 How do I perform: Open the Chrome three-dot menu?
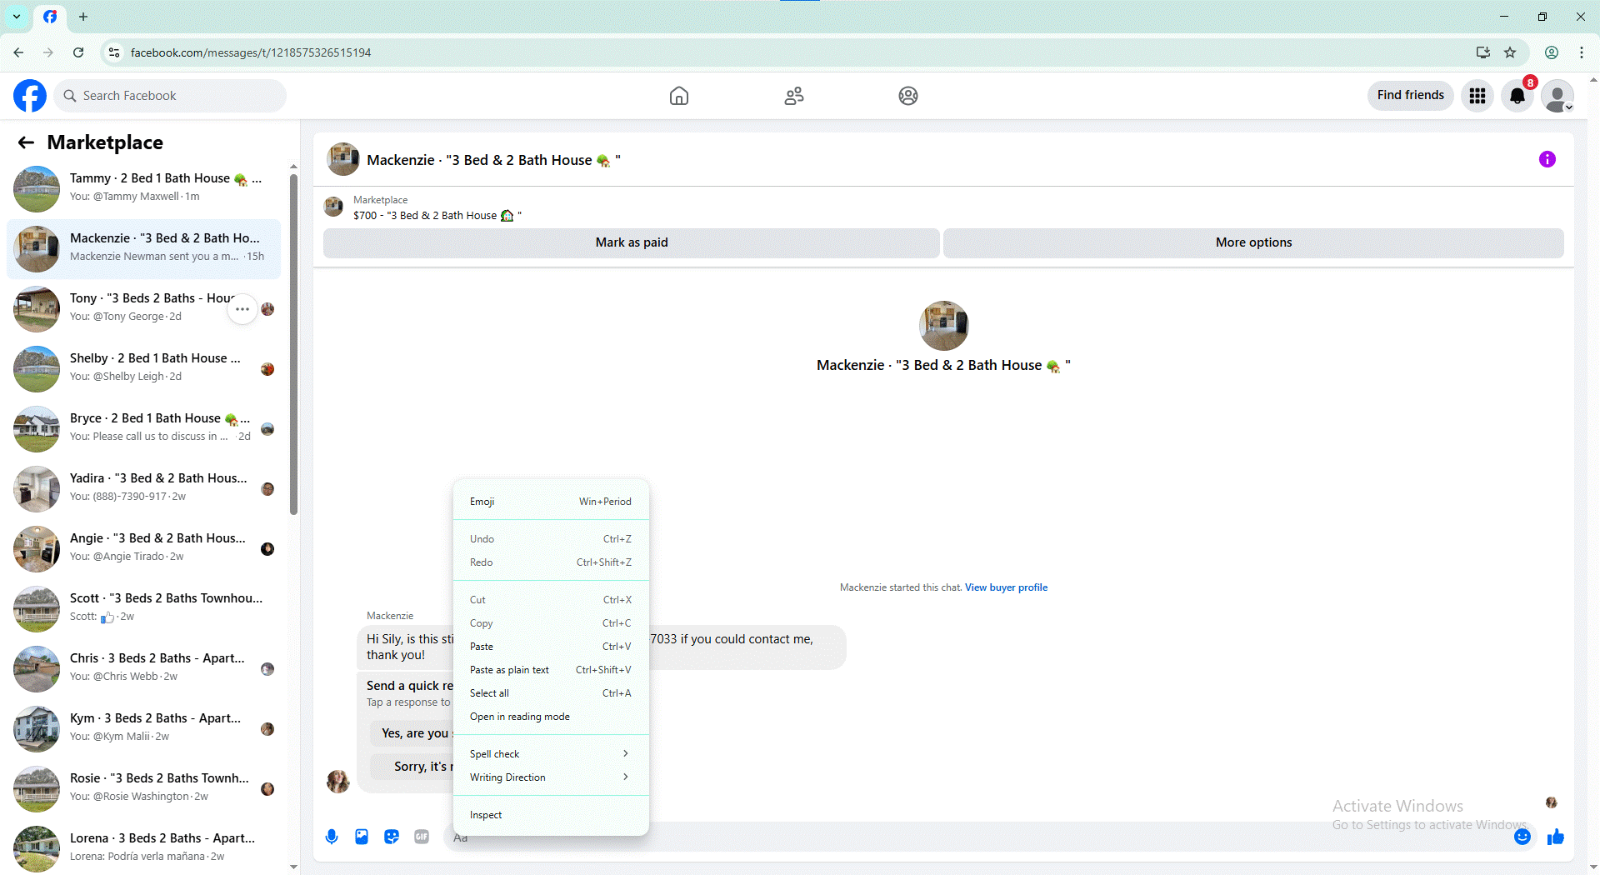[x=1582, y=52]
